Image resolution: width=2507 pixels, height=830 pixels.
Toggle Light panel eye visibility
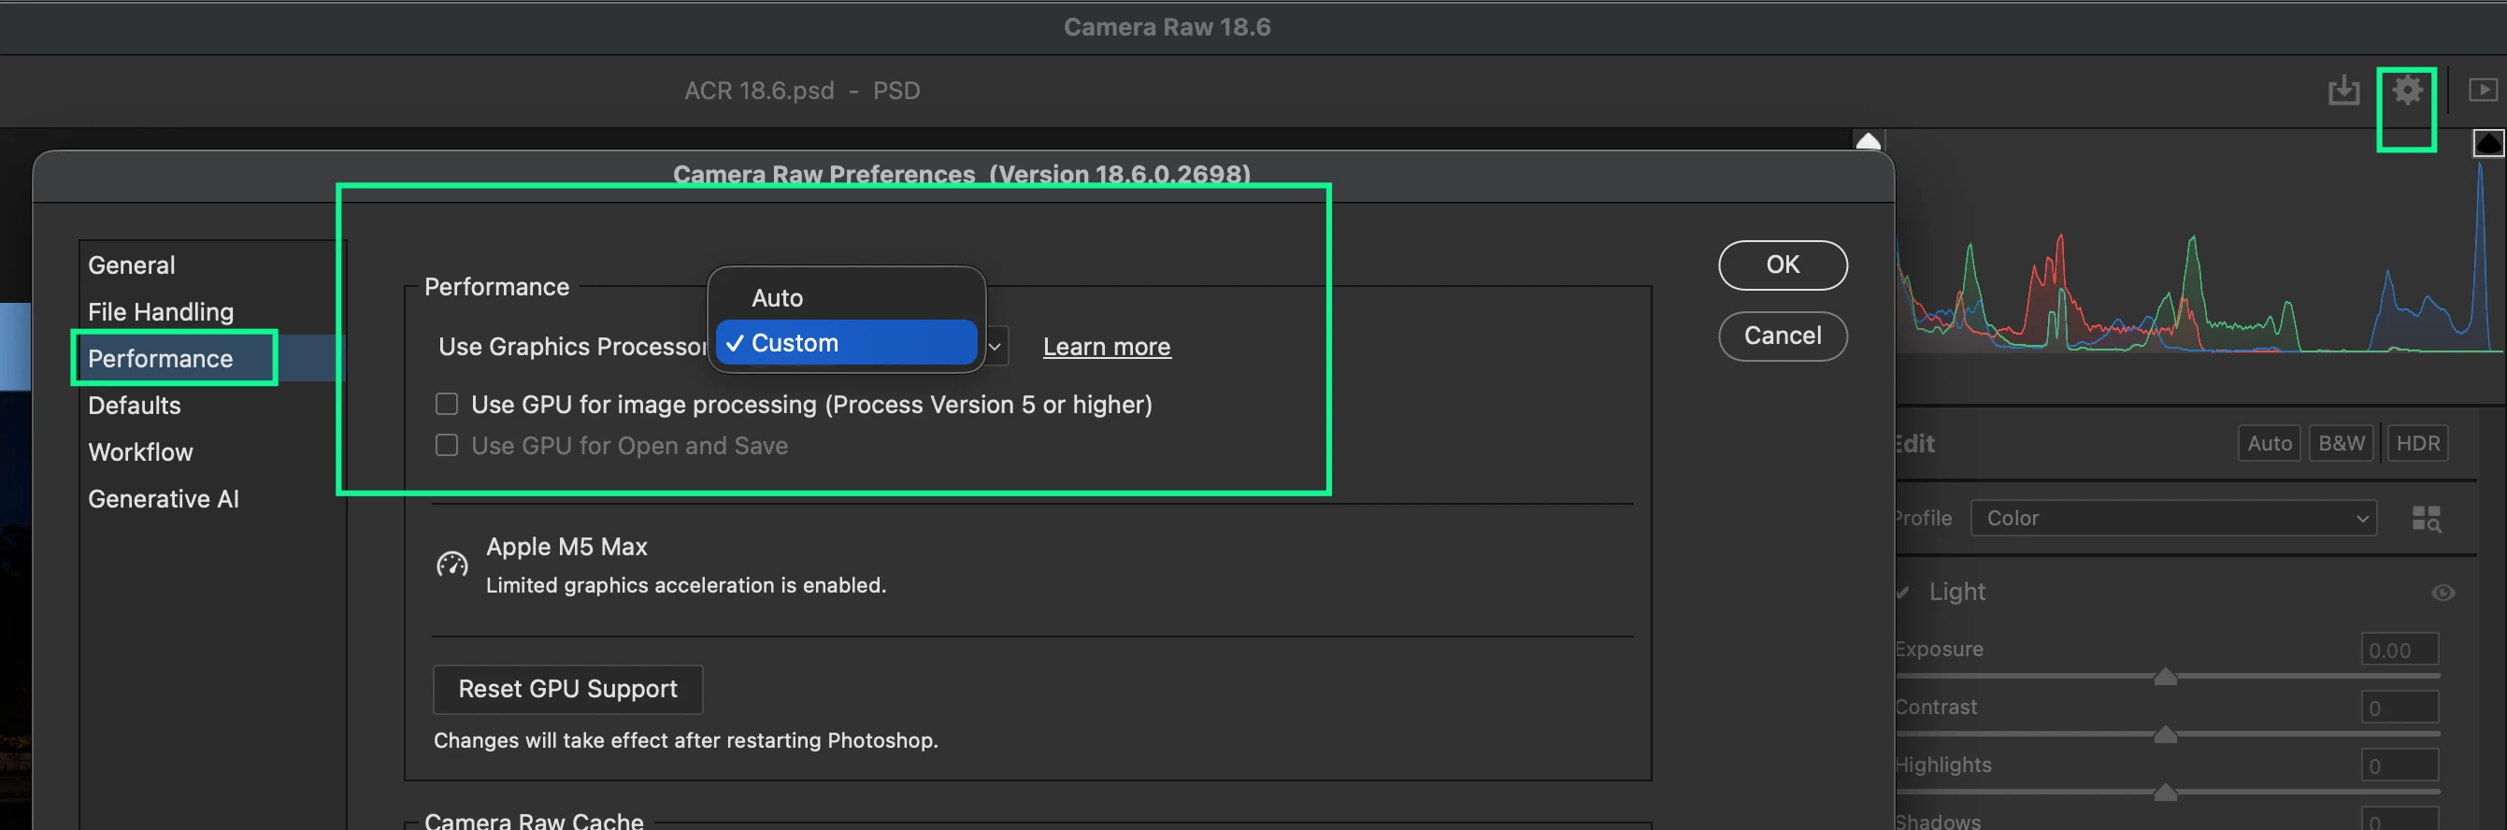click(x=2442, y=593)
